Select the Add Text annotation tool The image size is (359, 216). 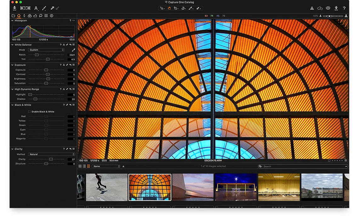tap(36, 8)
